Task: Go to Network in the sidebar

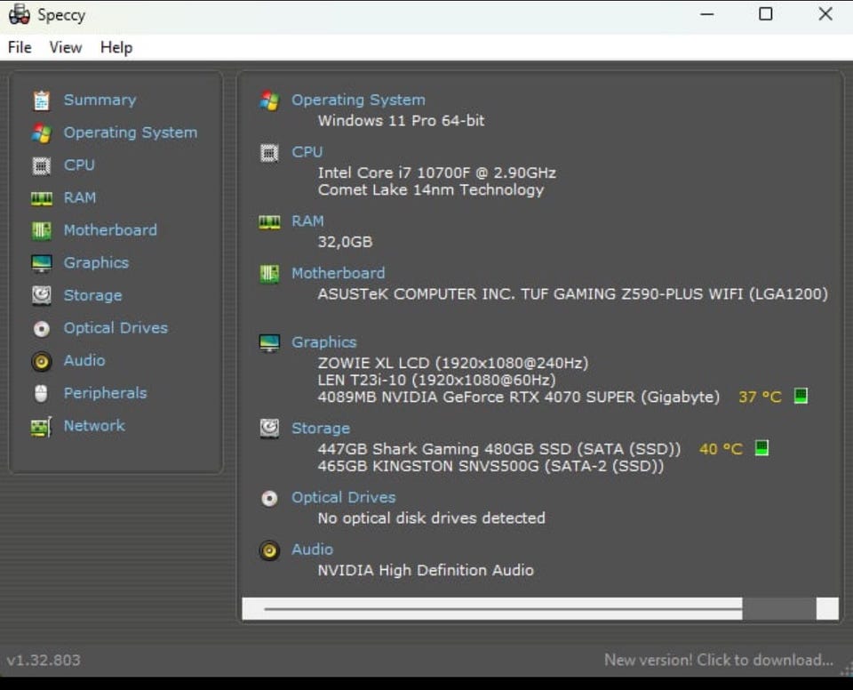Action: 94,426
